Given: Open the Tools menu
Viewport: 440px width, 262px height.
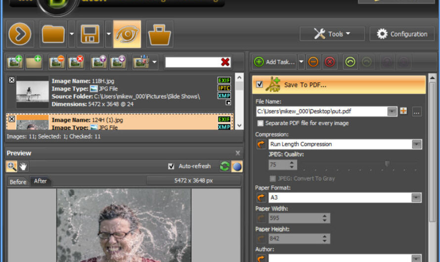Looking at the screenshot, I should (x=332, y=34).
